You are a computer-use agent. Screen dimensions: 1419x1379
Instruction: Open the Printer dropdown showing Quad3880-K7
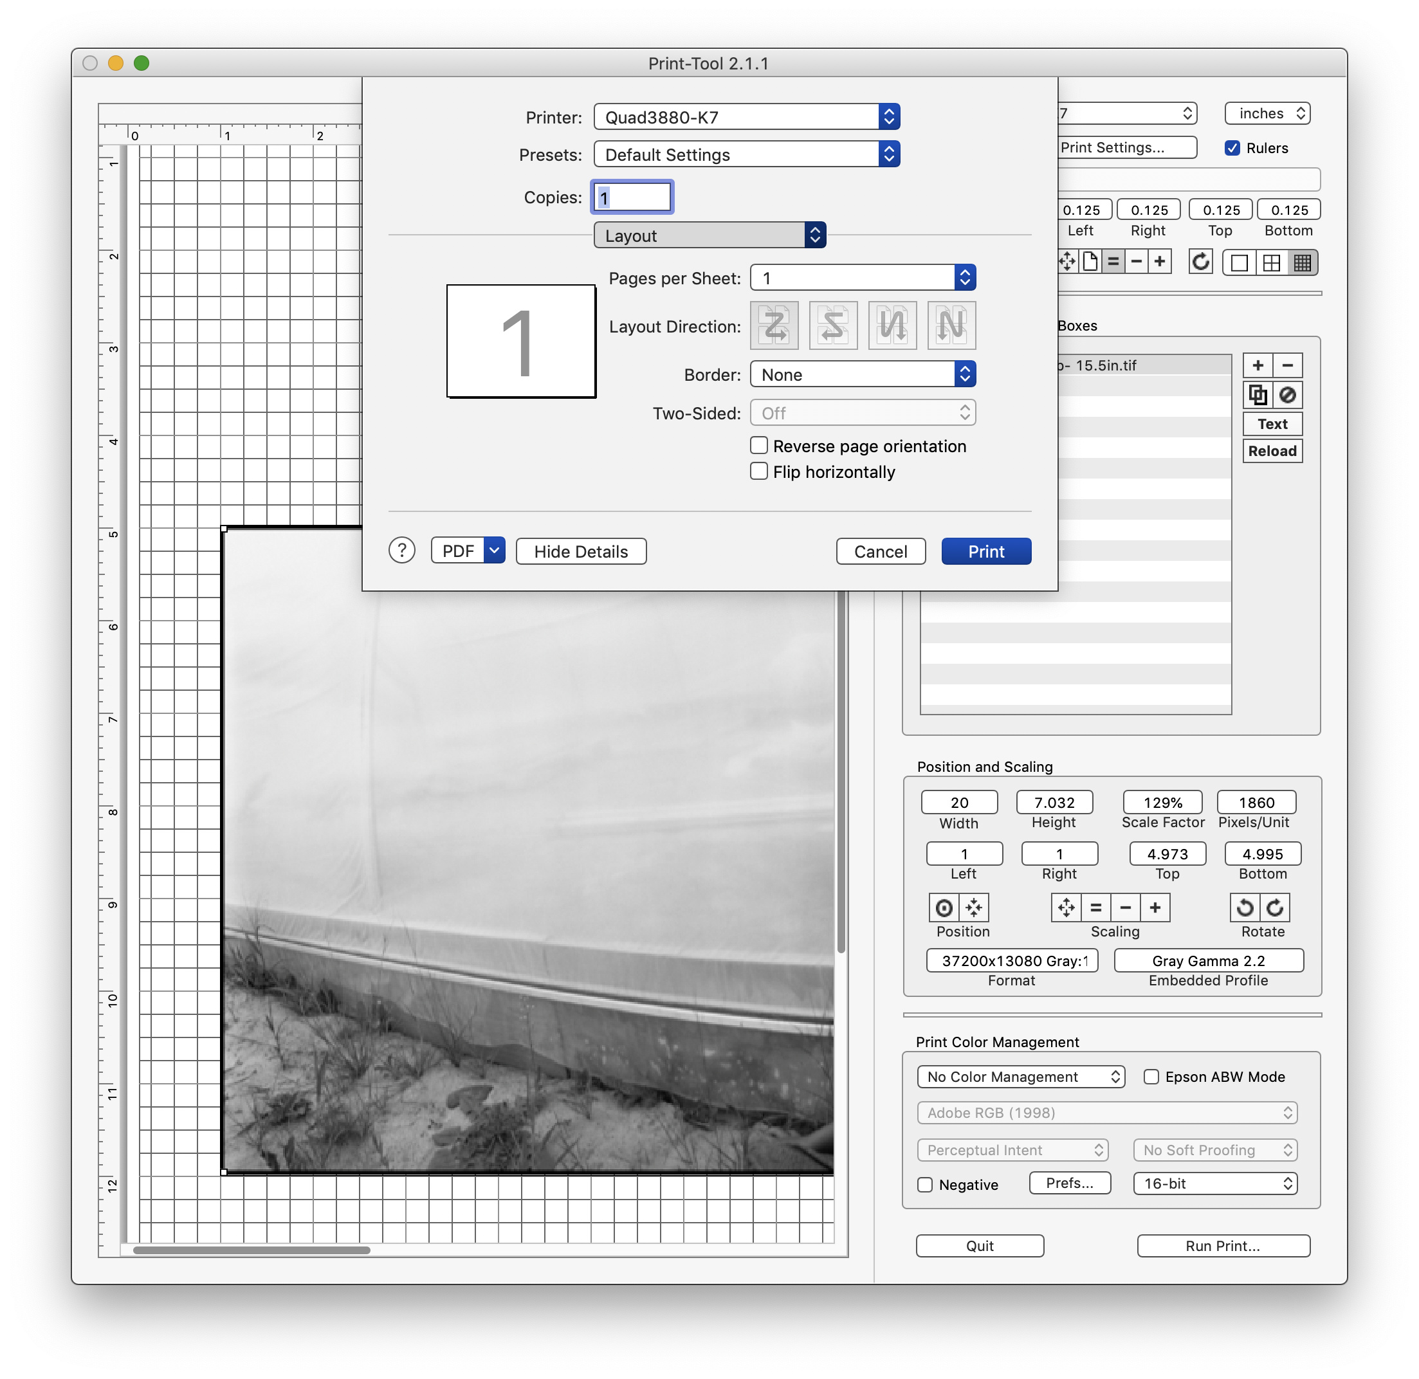(x=746, y=116)
